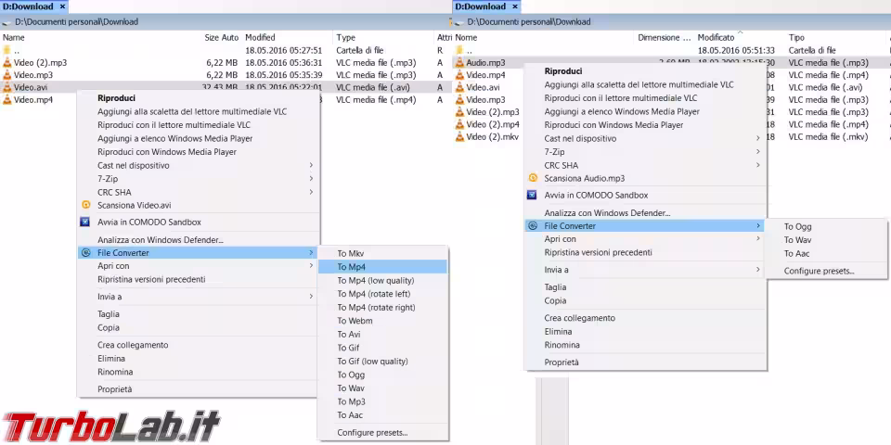Expand Apri con arrow in Audio.mp3 menu
This screenshot has width=891, height=445.
758,239
